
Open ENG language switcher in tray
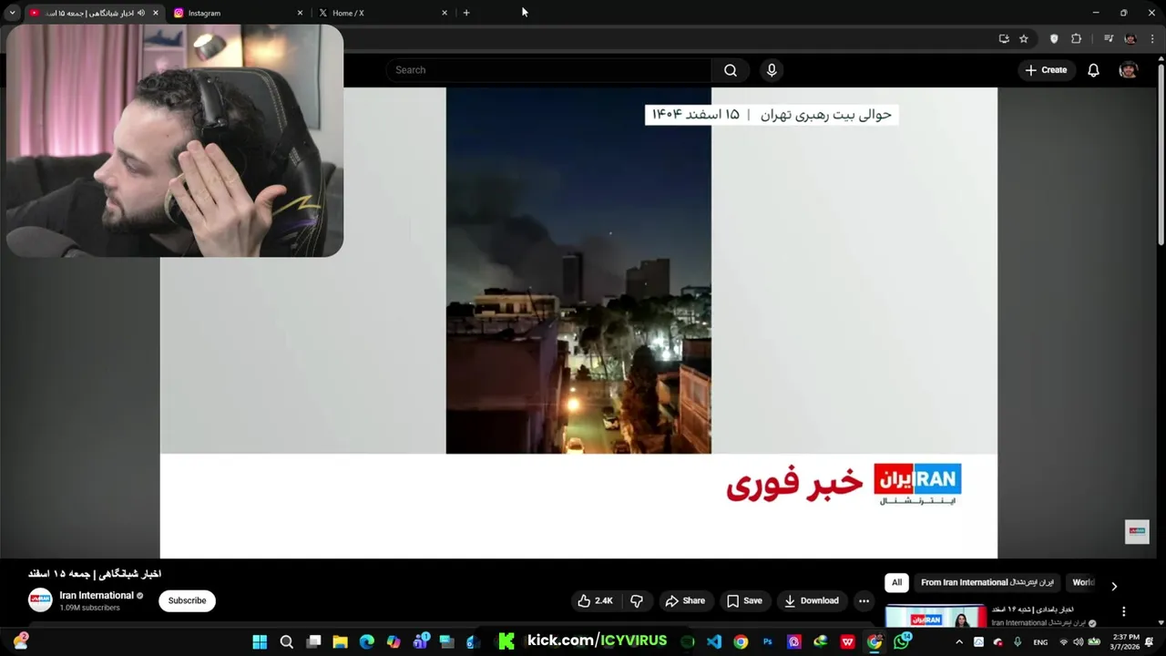point(1039,642)
